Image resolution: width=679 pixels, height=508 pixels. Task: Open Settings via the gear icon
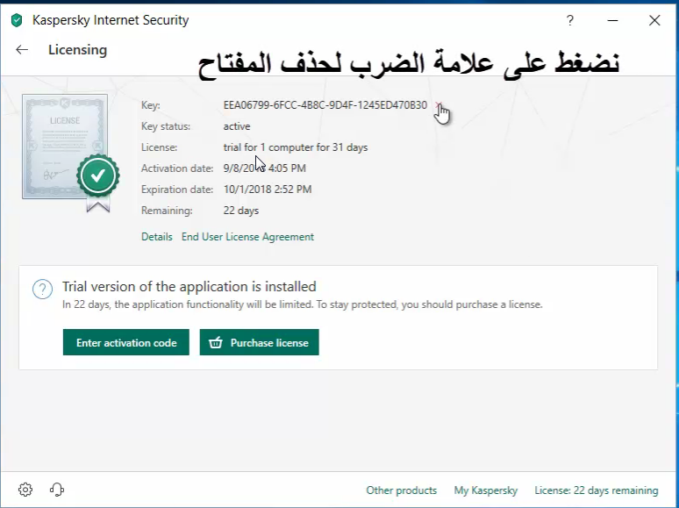click(25, 490)
